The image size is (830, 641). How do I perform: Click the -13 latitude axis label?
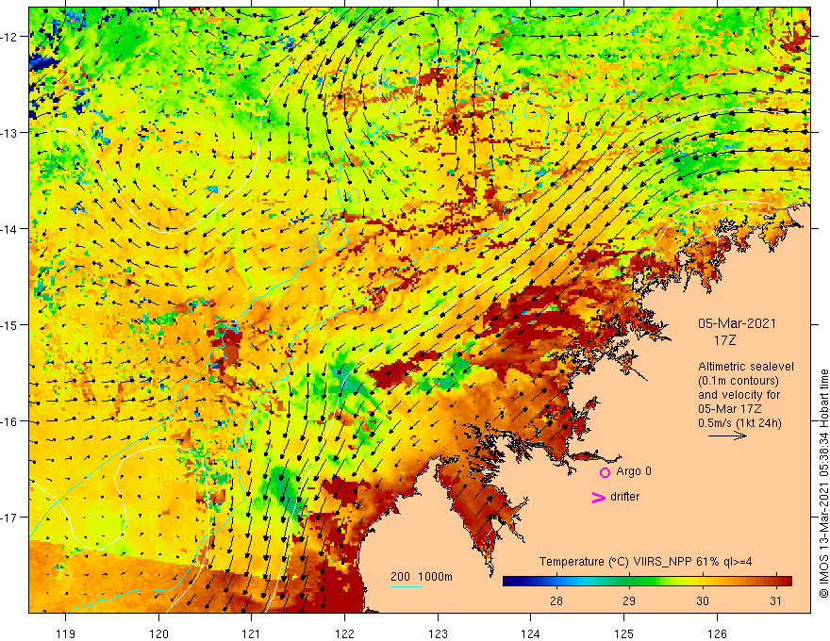coord(9,133)
